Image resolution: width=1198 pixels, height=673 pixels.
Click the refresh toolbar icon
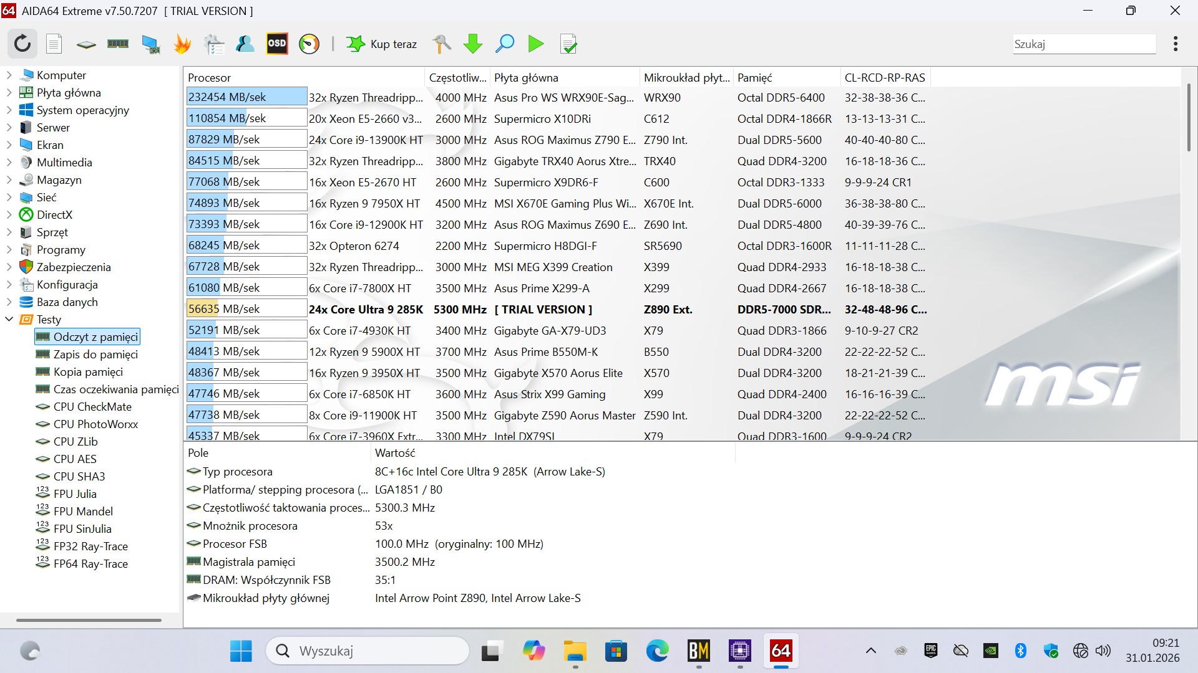22,44
